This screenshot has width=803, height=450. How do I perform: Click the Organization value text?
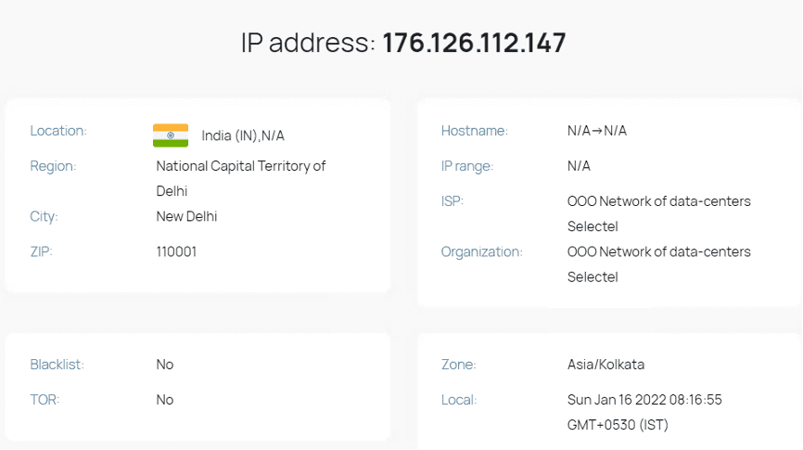click(658, 264)
